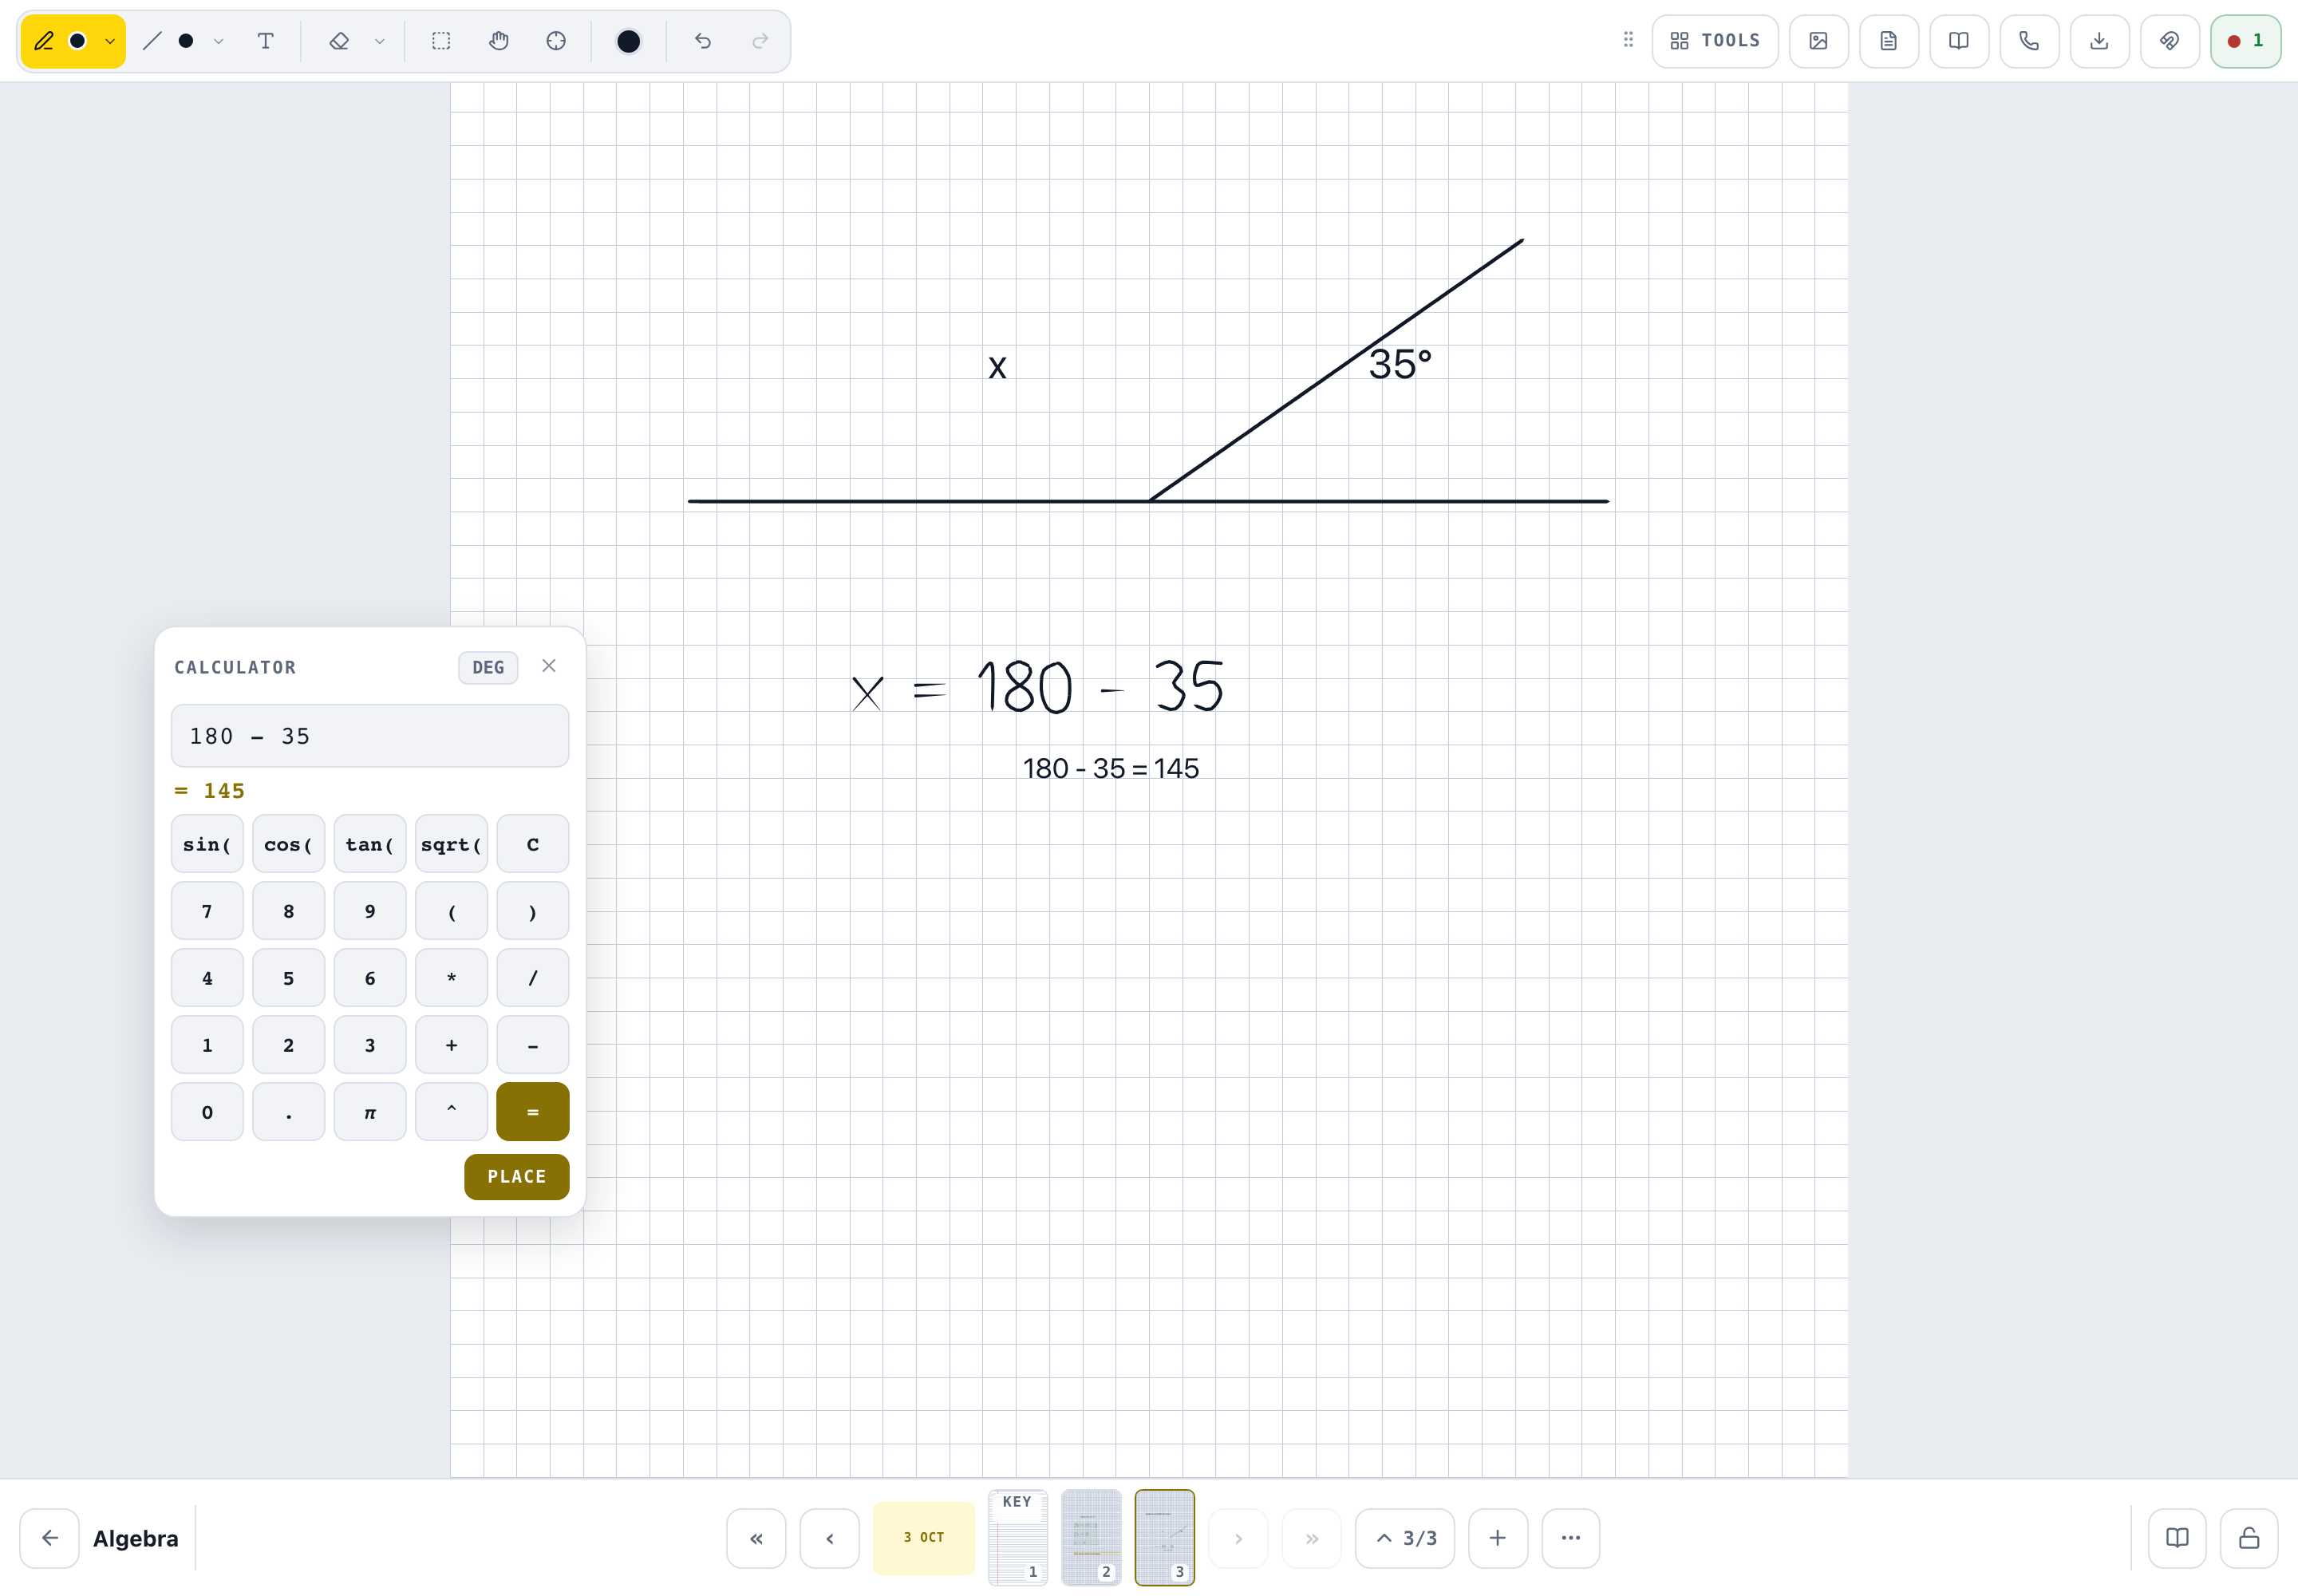Screen dimensions: 2298x1596
Task: Click the calculator expression field
Action: coord(370,736)
